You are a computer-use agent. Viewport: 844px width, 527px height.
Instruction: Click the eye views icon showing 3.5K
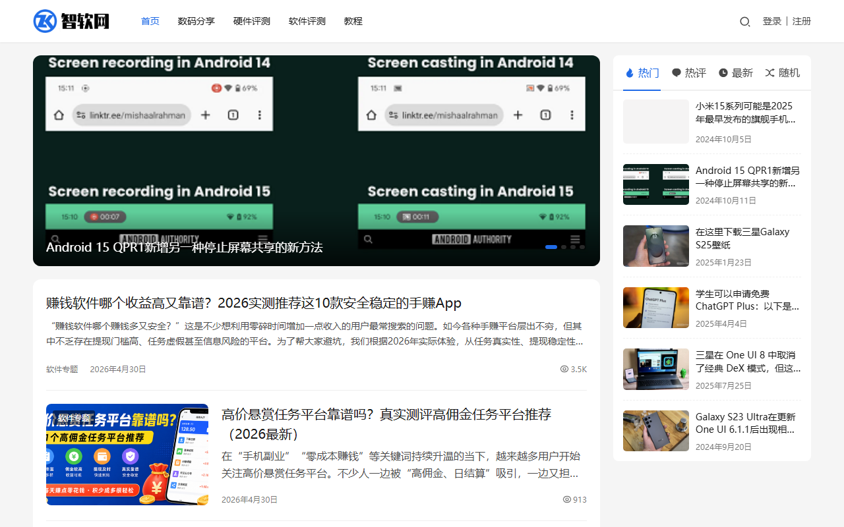click(x=564, y=369)
